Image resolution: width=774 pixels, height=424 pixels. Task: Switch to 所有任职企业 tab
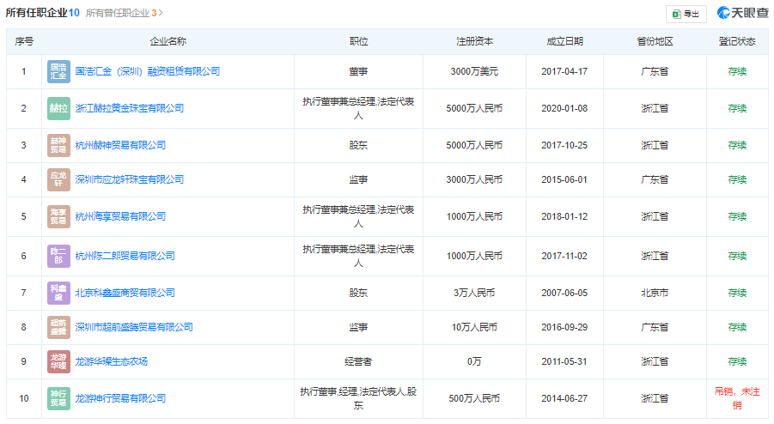(42, 13)
